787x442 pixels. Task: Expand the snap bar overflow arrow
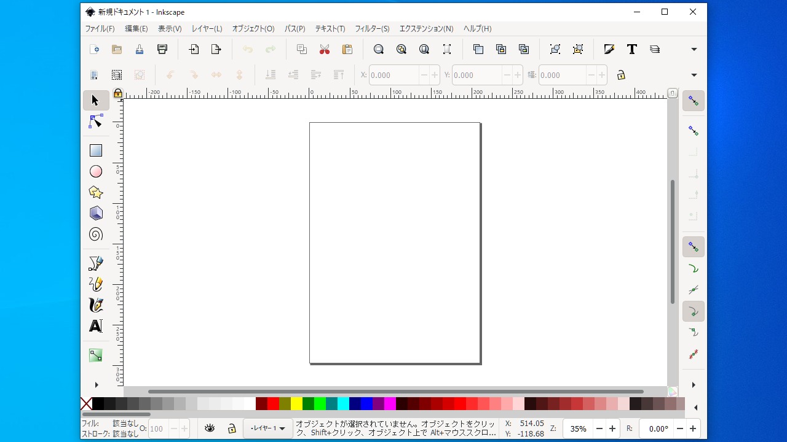click(x=694, y=385)
